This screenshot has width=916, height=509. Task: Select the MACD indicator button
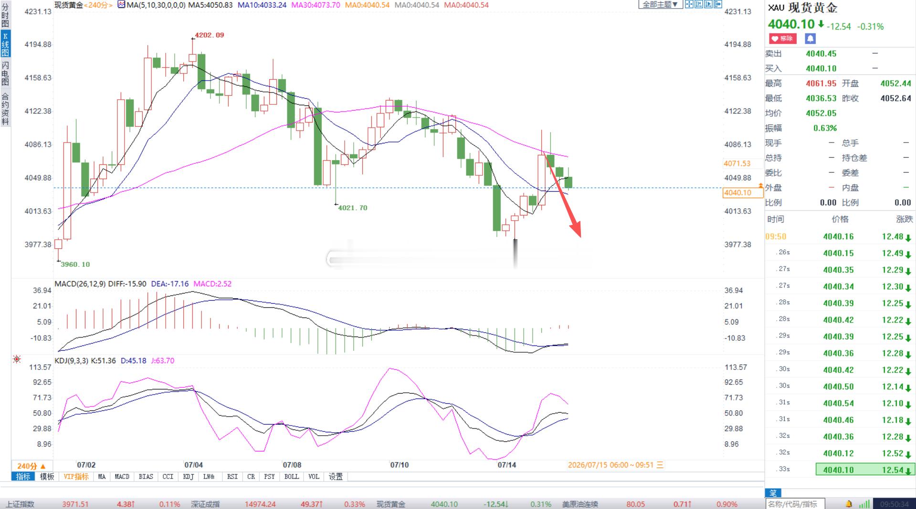(x=122, y=477)
